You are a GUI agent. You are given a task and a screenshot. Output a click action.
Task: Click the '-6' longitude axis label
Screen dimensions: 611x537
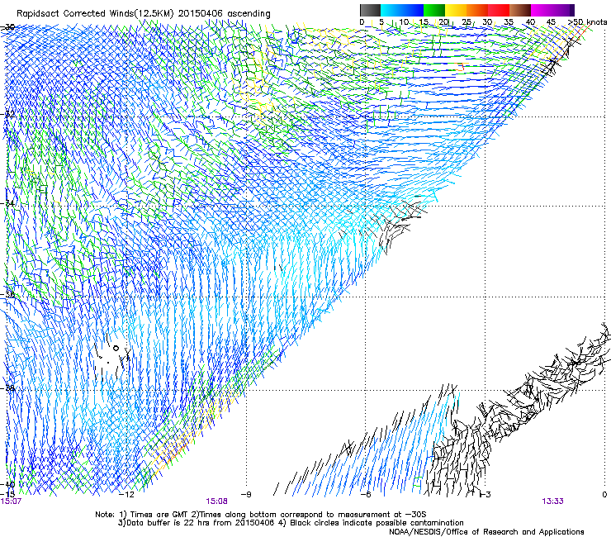366,495
